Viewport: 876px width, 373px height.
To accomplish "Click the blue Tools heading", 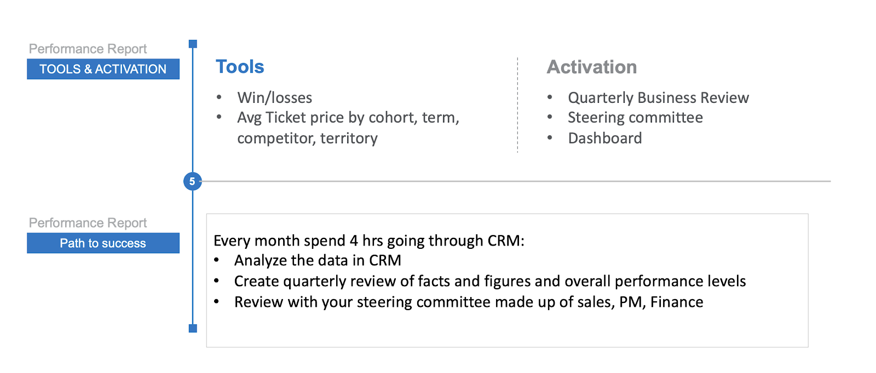I will pos(240,67).
